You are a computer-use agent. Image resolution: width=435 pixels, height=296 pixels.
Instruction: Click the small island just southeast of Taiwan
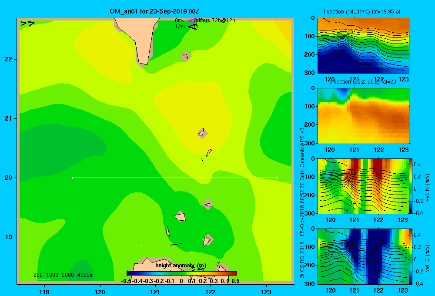coord(186,56)
